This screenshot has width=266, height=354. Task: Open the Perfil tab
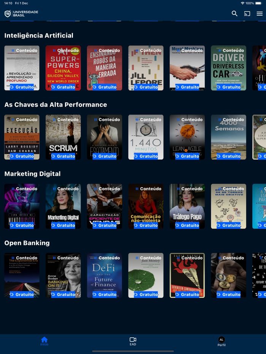222,341
